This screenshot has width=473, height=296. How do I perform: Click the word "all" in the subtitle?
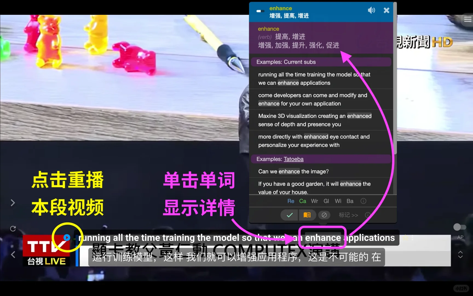coord(118,238)
